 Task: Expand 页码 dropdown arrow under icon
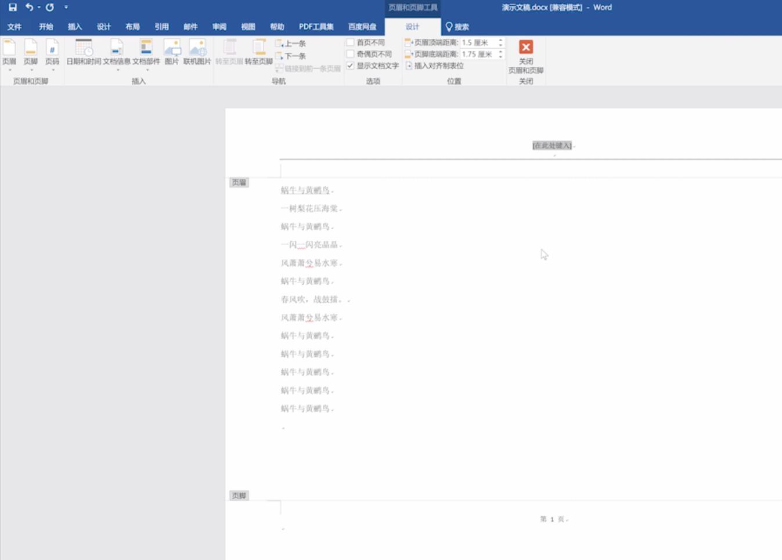click(52, 70)
